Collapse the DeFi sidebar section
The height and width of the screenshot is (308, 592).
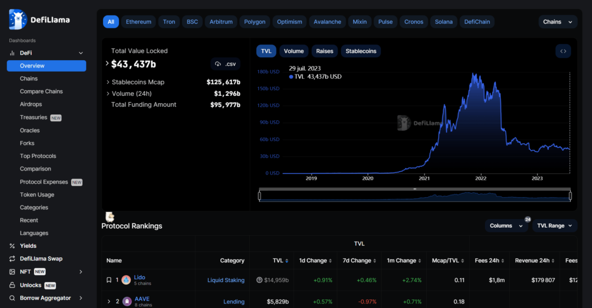[81, 53]
